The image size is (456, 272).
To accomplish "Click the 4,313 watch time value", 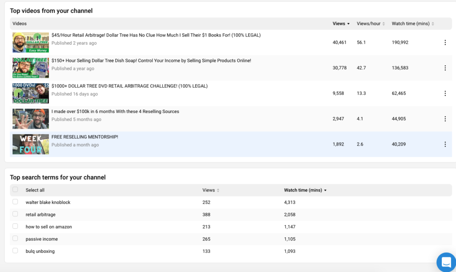I will click(x=289, y=202).
